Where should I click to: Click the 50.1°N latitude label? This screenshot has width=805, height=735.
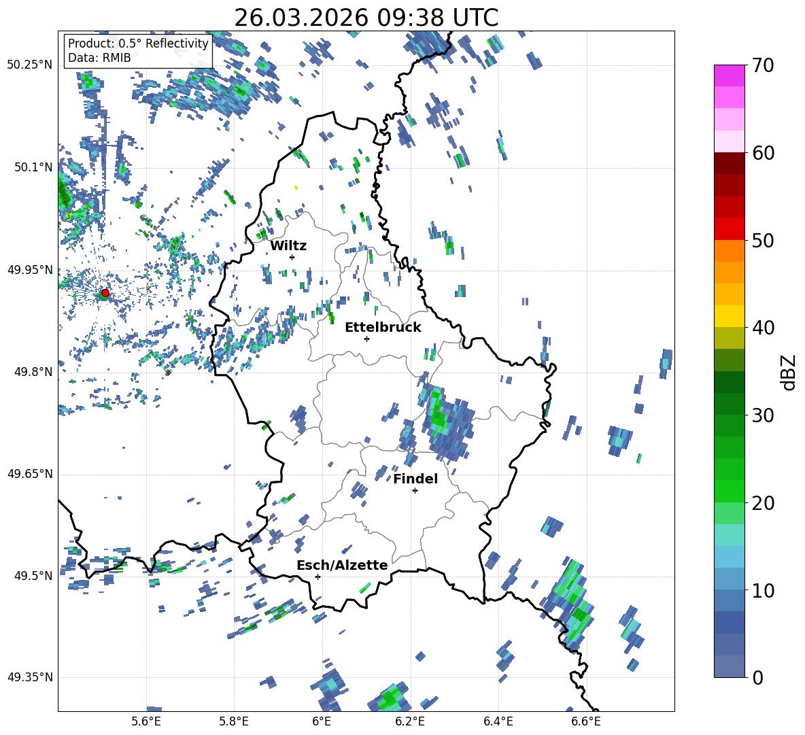[x=34, y=168]
